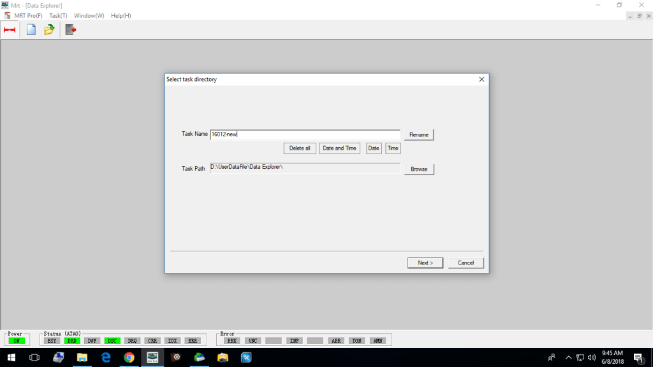Click the exit door toolbar icon
Screen dimensions: 653x367
click(71, 30)
